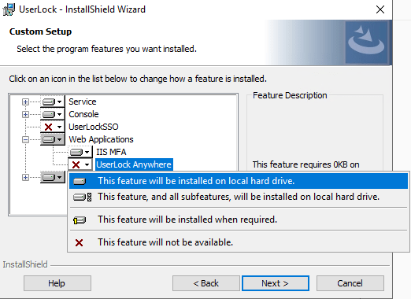The width and height of the screenshot is (411, 299).
Task: Choose 'This feature will be installed when required'
Action: click(239, 220)
